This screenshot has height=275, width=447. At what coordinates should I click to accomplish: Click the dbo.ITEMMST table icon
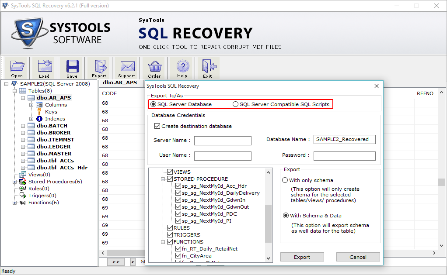tap(31, 140)
